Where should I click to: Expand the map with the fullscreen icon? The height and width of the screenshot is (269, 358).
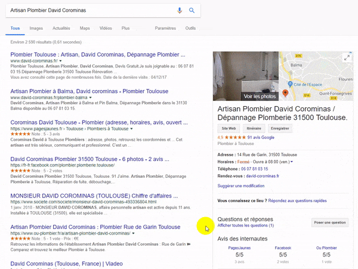tap(347, 58)
